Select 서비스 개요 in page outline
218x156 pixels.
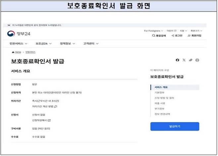(175, 87)
